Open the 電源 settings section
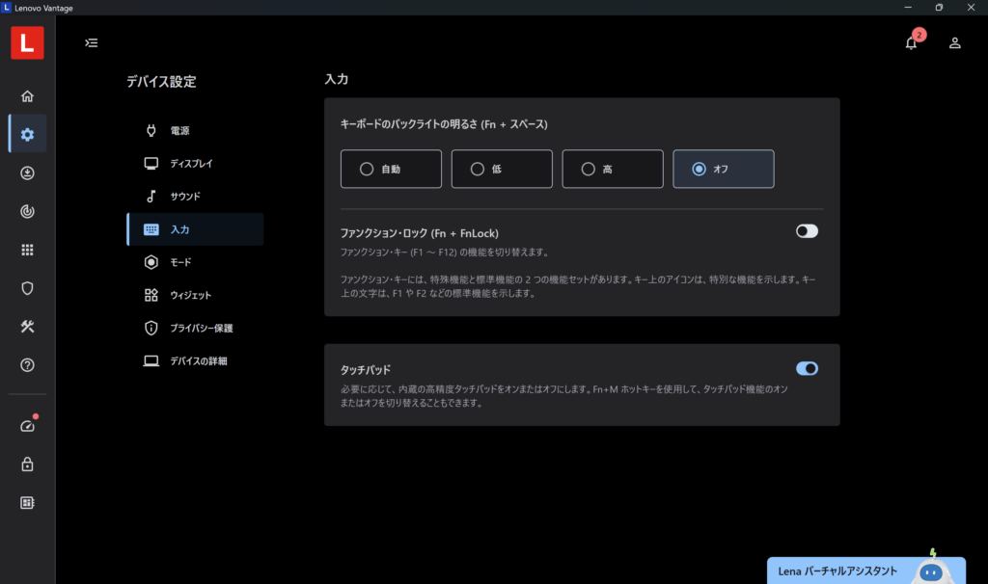Viewport: 988px width, 584px height. tap(179, 130)
